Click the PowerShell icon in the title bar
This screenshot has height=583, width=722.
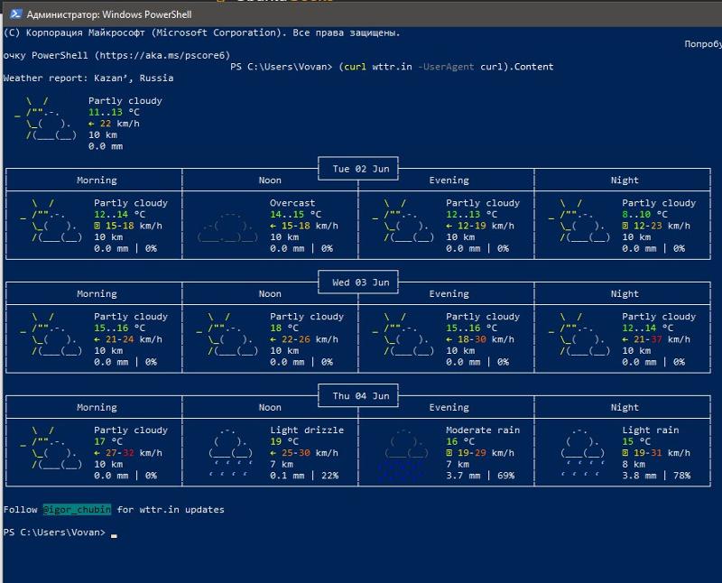pos(15,14)
